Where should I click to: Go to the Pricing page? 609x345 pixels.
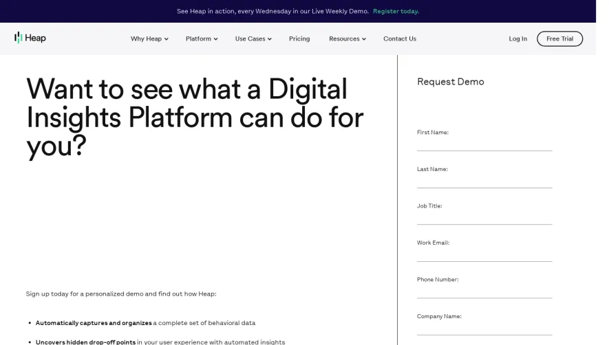pos(299,38)
